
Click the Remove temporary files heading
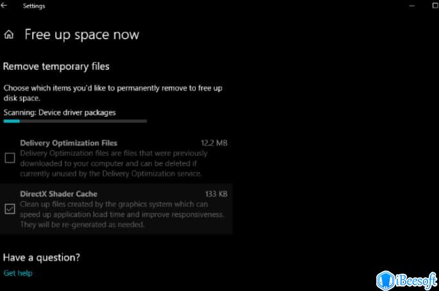[56, 67]
